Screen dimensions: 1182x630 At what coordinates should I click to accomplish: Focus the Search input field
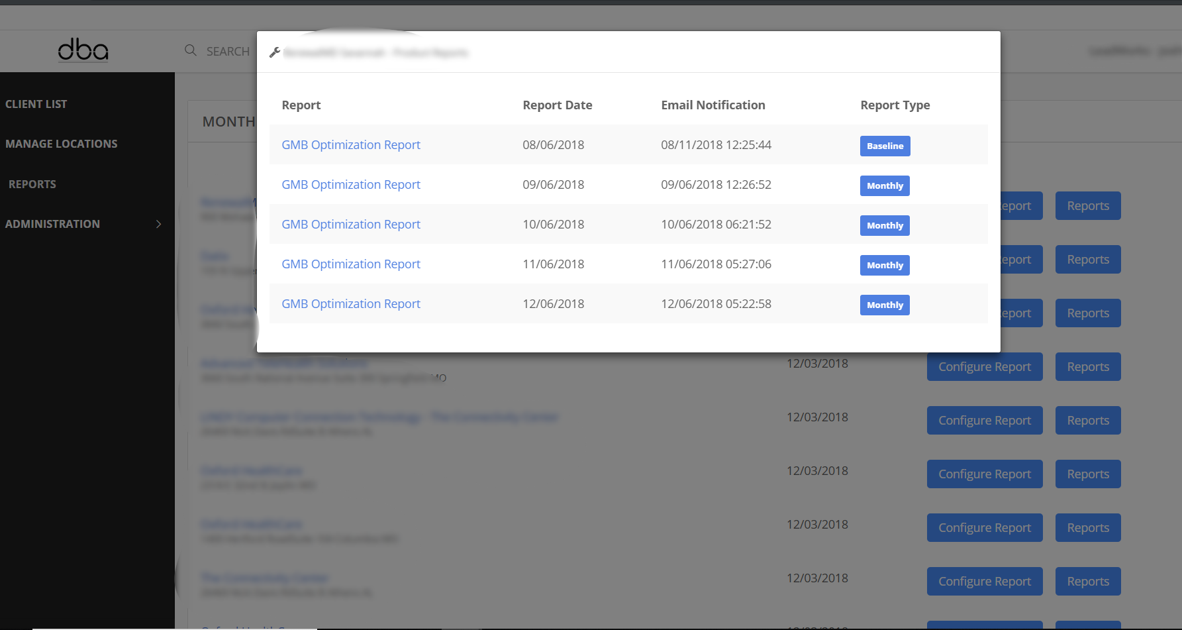click(228, 52)
